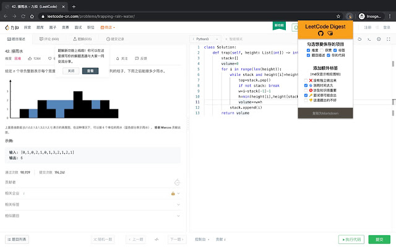
Task: Uncheck the 题目描述 checkbox
Action: (308, 55)
